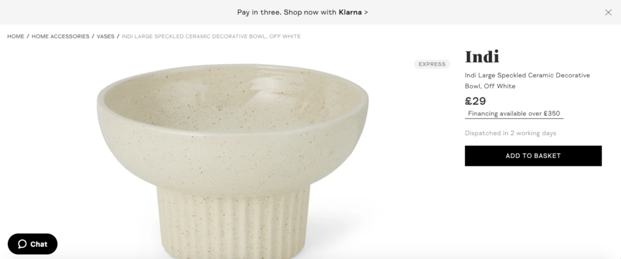621x259 pixels.
Task: Click the Chat speech bubble icon
Action: [x=22, y=244]
